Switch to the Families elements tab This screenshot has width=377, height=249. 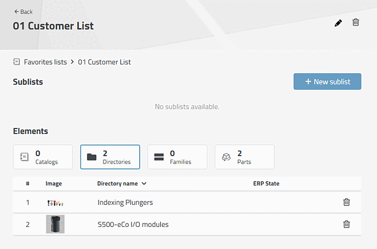tap(177, 157)
